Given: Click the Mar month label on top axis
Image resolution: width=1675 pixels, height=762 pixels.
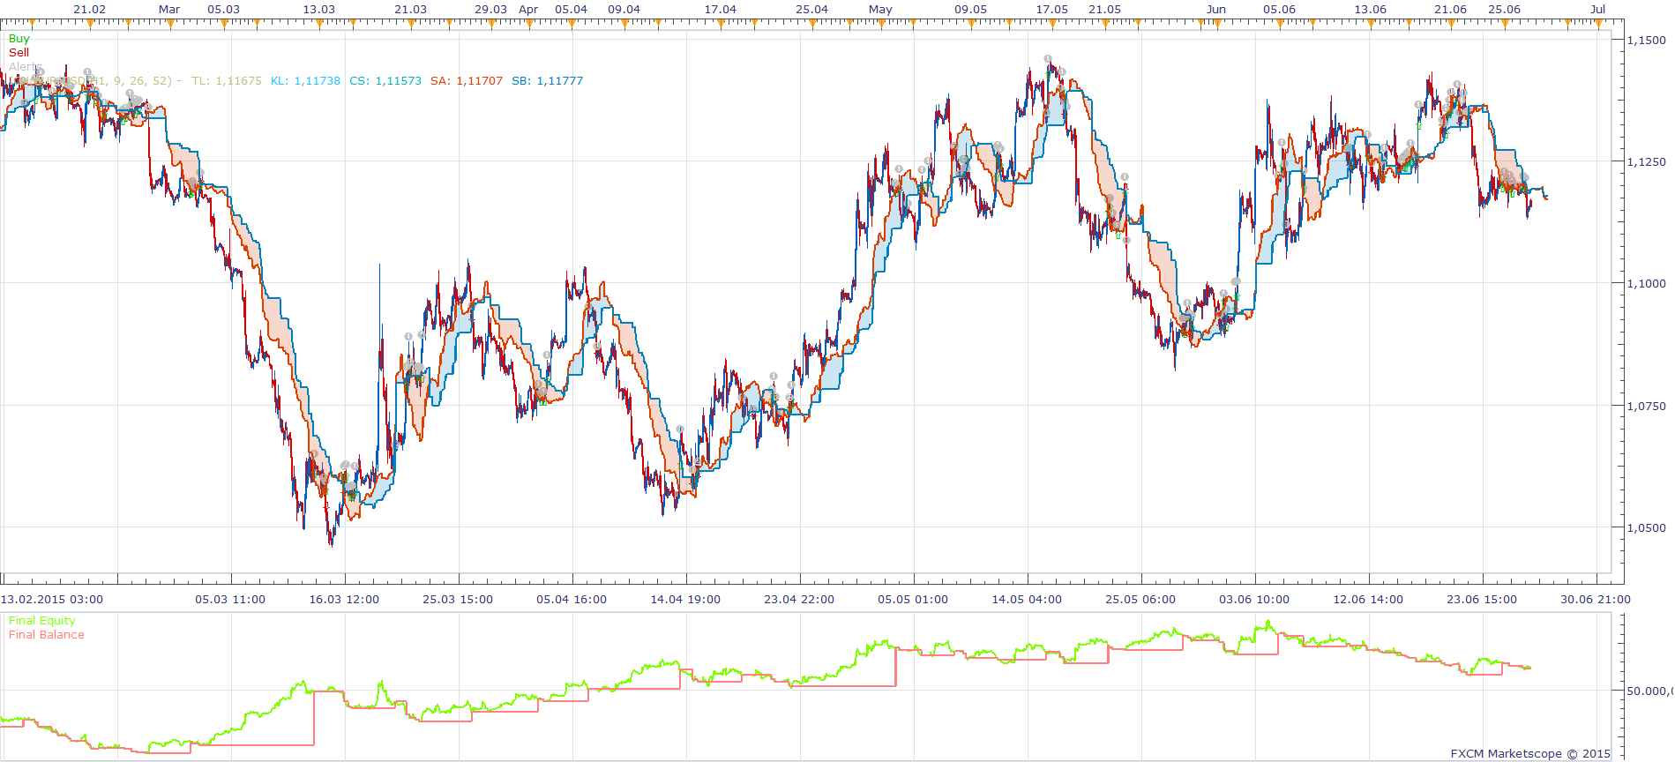Looking at the screenshot, I should tap(169, 10).
